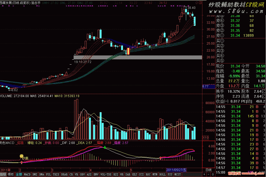Click the chart title 西藏发展(日线.前复权) 狙击手
The height and width of the screenshot is (177, 266).
click(x=20, y=3)
